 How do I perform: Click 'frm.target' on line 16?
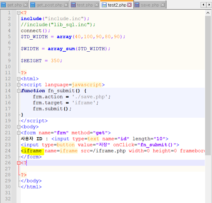click(x=48, y=103)
